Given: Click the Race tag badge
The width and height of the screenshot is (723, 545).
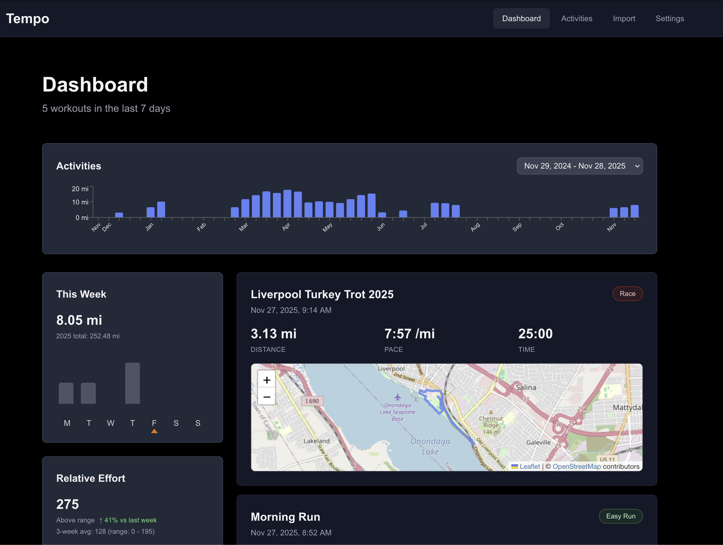Looking at the screenshot, I should (627, 294).
